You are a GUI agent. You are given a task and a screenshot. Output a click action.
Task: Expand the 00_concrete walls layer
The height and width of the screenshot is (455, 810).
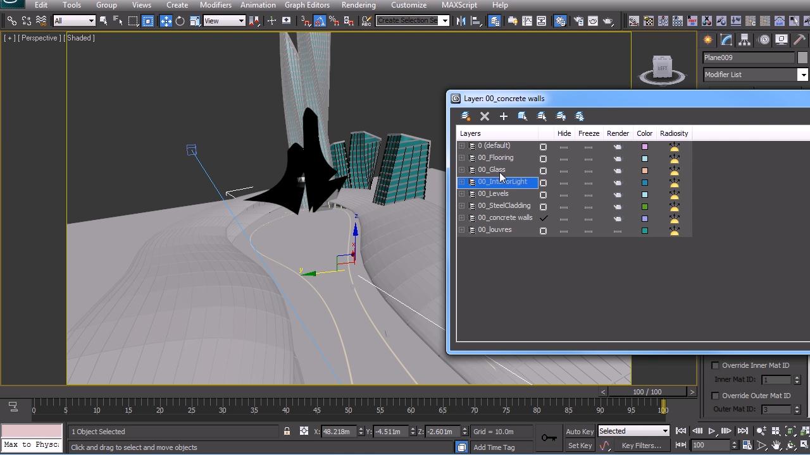461,218
